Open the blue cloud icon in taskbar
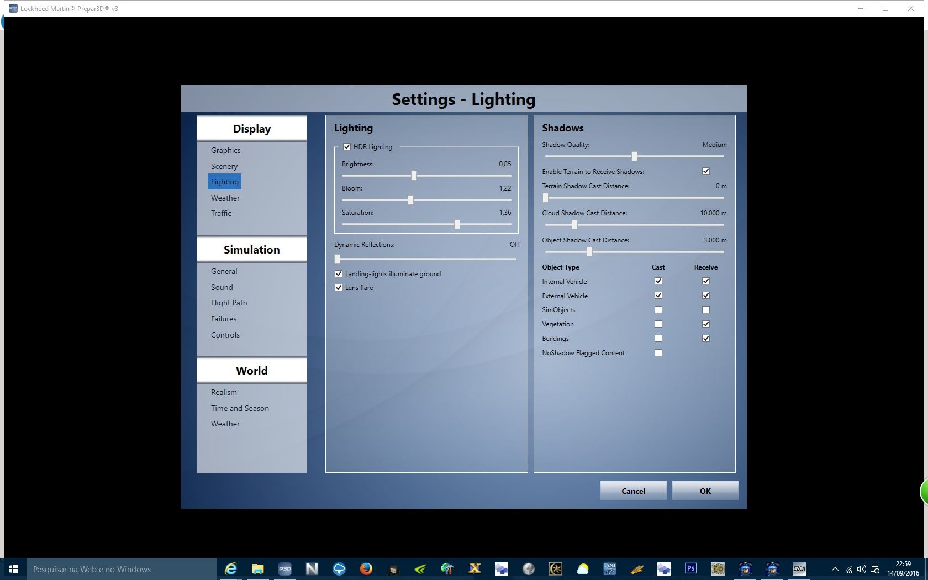 (x=339, y=568)
